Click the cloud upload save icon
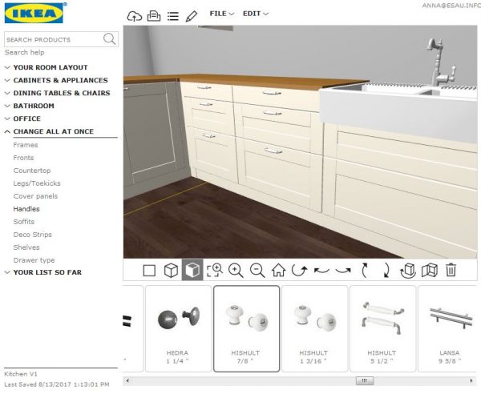Image resolution: width=481 pixels, height=394 pixels. [134, 14]
